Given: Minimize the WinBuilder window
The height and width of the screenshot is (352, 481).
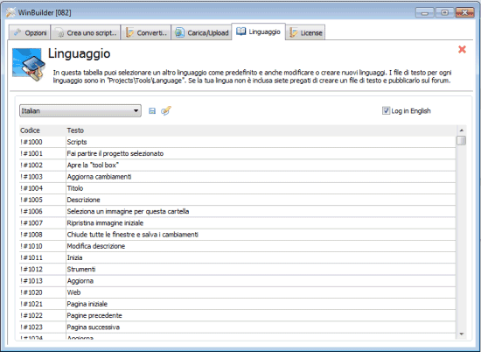Looking at the screenshot, I should 425,12.
